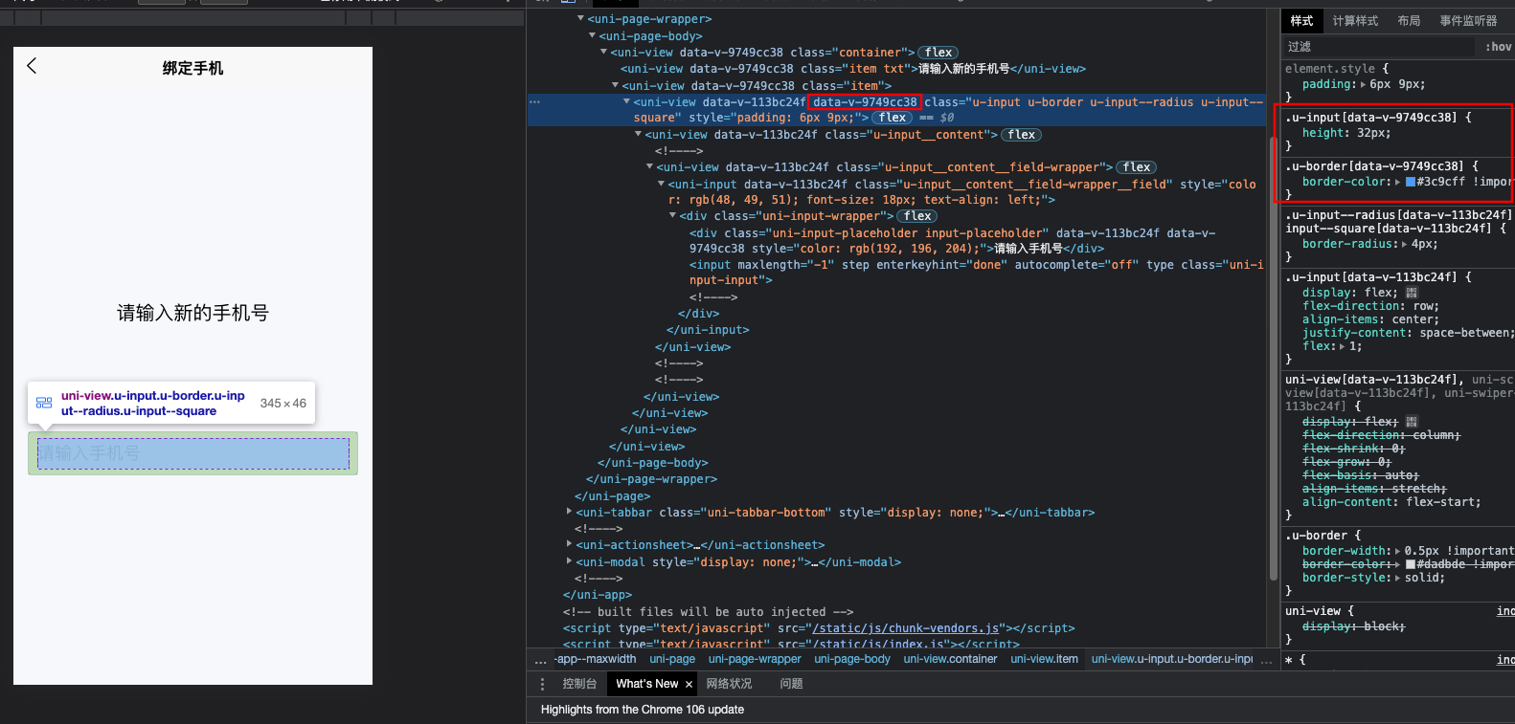1515x724 pixels.
Task: Show later breadcrumbs via right ellipsis
Action: [x=1267, y=660]
